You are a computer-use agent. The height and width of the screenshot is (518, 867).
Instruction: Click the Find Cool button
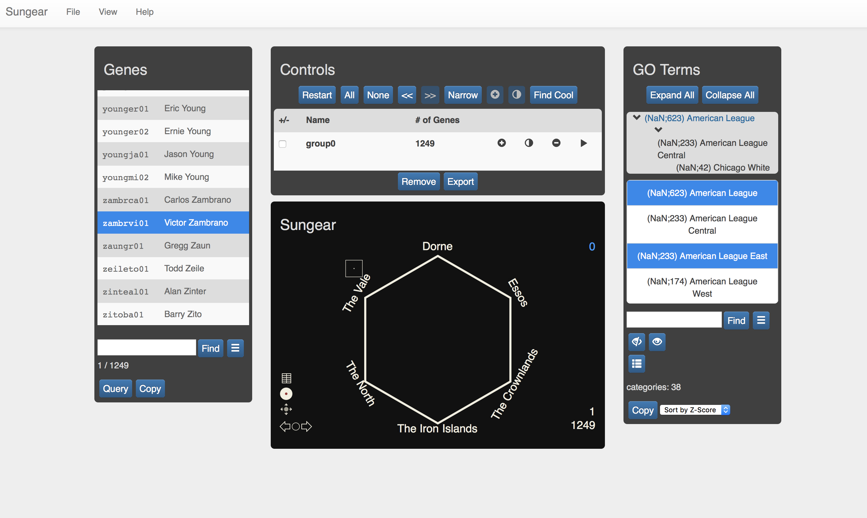553,95
